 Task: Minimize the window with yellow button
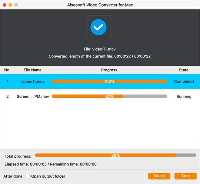point(10,5)
